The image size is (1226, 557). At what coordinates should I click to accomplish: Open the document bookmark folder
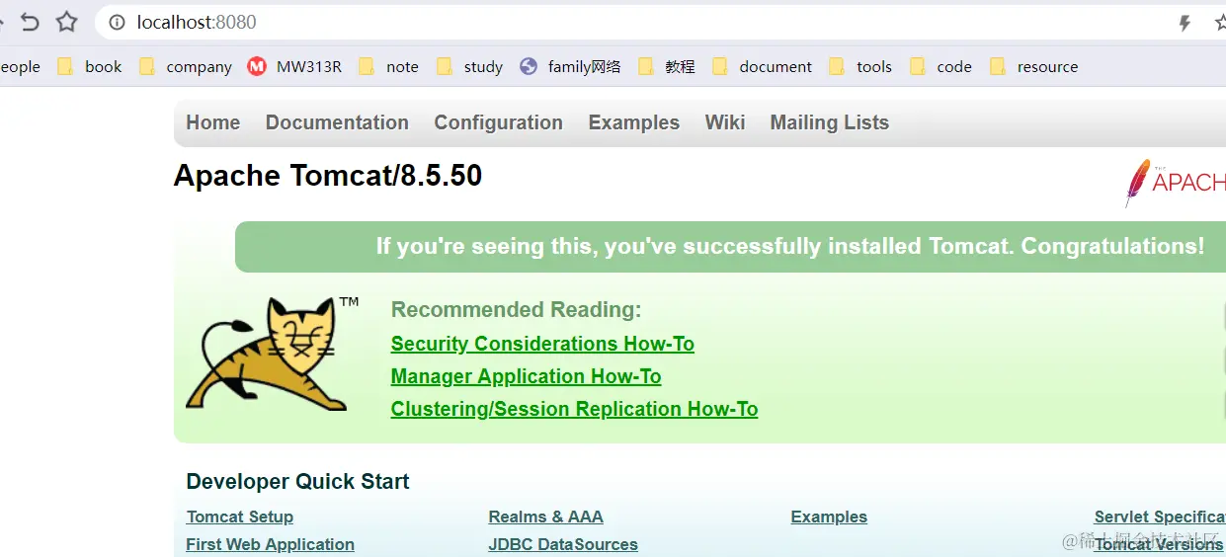[762, 66]
